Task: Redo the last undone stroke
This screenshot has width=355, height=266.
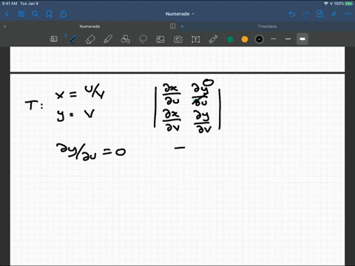Action: (305, 14)
